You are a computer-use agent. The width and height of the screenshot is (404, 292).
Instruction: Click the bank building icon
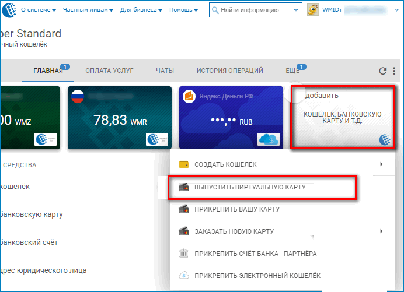pyautogui.click(x=184, y=254)
